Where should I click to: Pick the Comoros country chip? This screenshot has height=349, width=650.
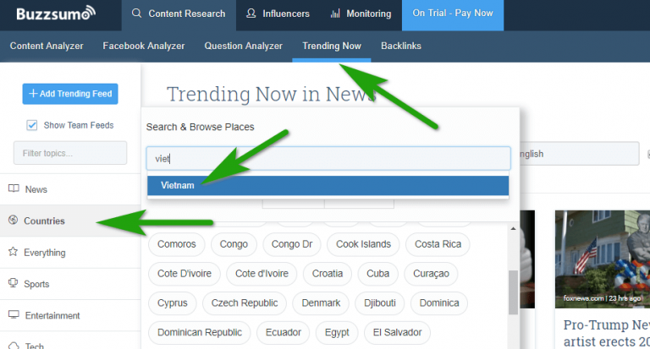point(177,244)
